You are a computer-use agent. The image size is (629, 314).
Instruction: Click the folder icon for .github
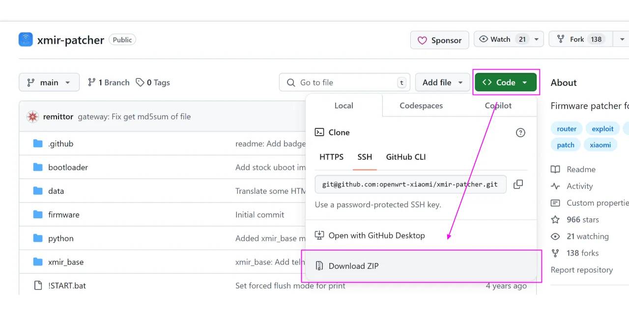(x=38, y=143)
